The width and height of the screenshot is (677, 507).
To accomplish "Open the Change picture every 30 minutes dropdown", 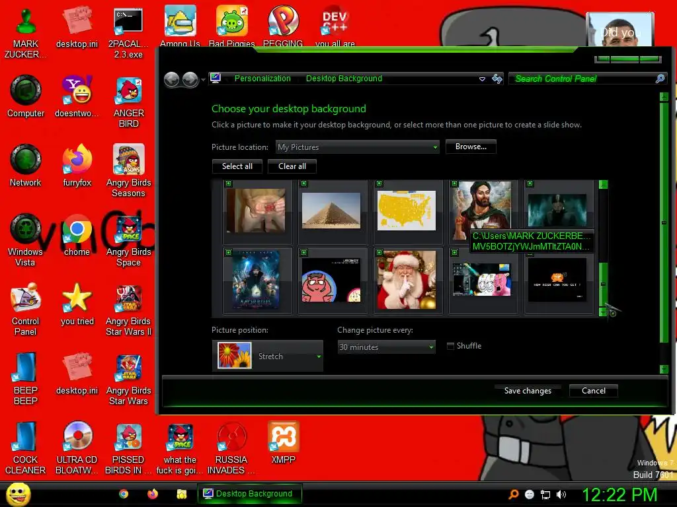I will 386,347.
